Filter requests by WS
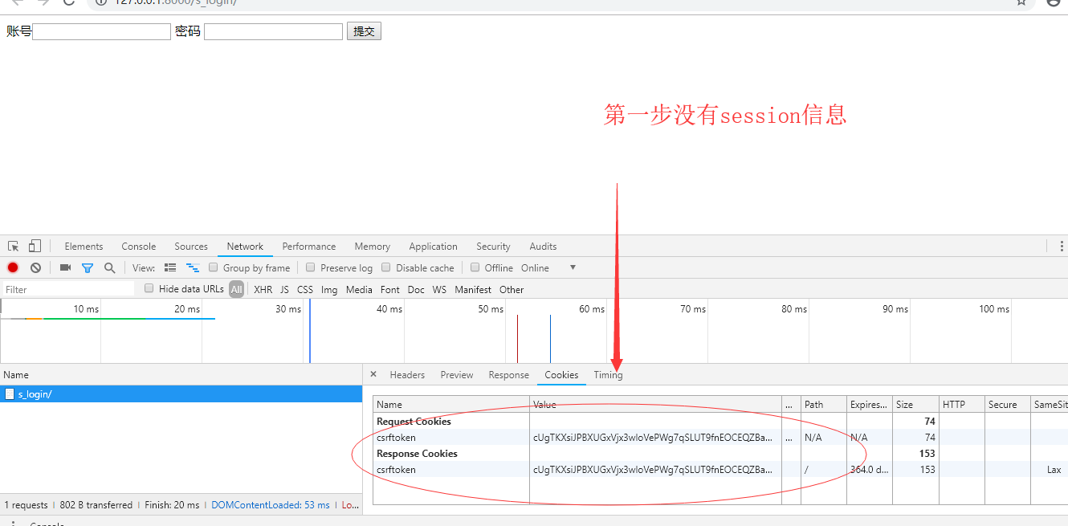The height and width of the screenshot is (526, 1068). point(439,290)
